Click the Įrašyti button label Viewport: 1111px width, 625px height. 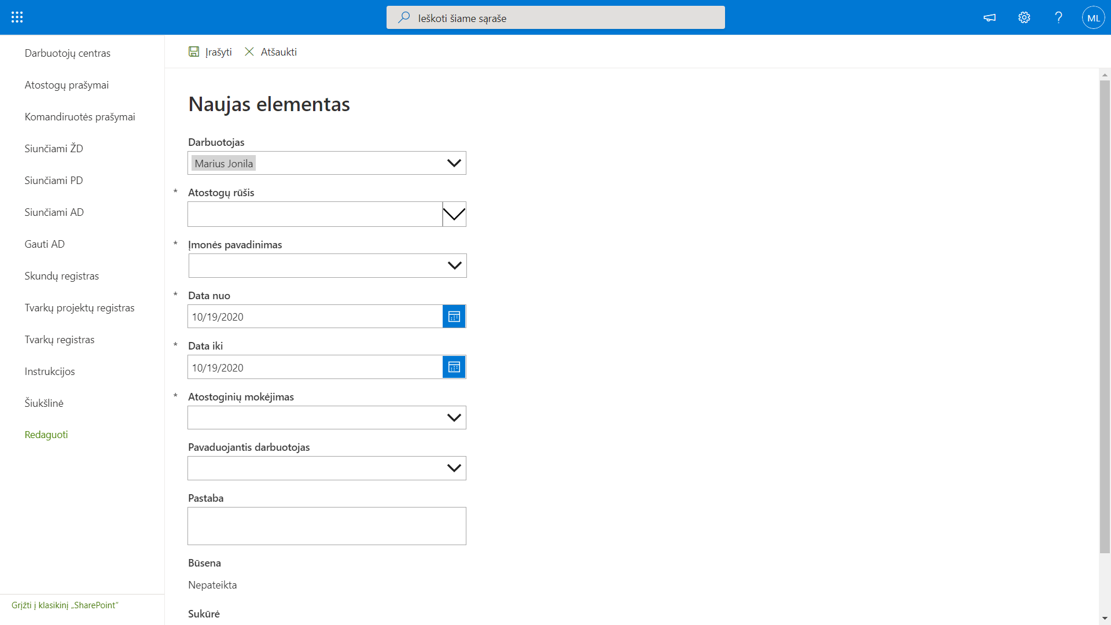point(219,52)
